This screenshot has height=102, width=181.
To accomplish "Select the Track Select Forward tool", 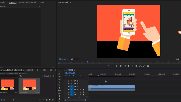I will pos(59,74).
